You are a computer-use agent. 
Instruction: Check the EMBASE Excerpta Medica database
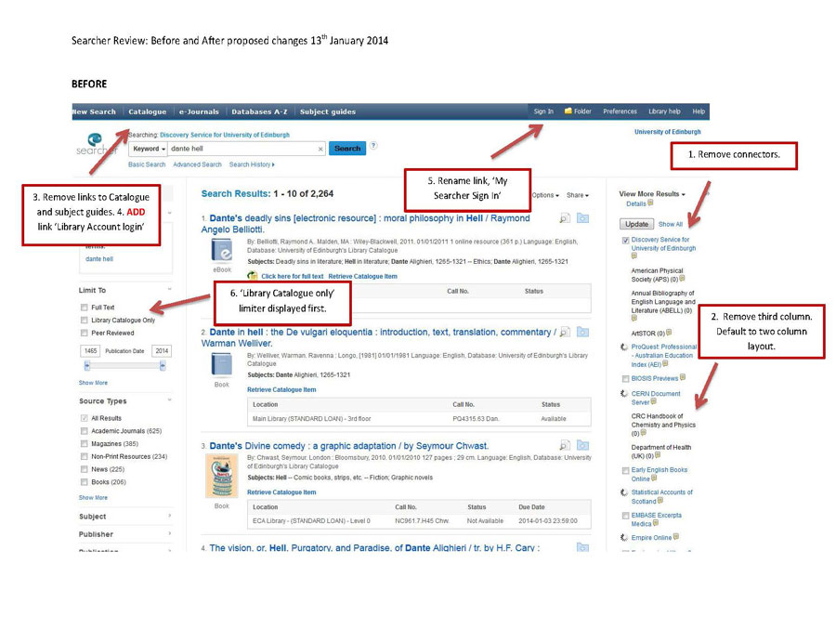625,516
